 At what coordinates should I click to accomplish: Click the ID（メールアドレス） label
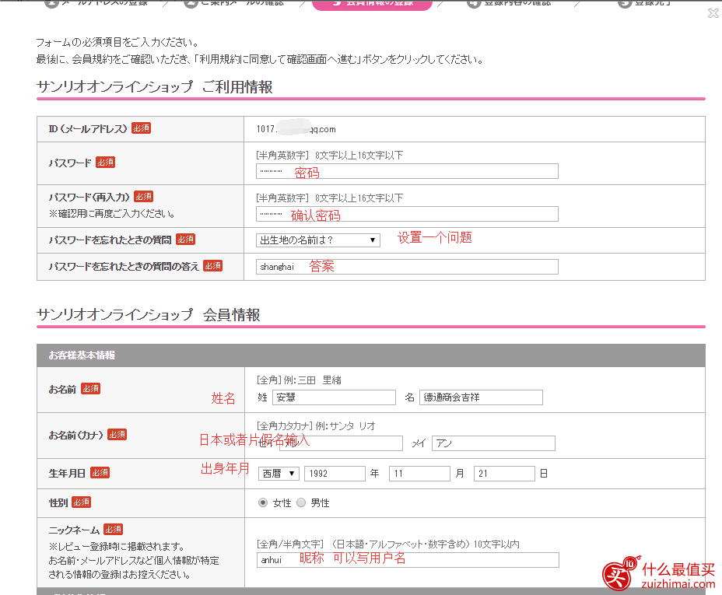[x=88, y=129]
